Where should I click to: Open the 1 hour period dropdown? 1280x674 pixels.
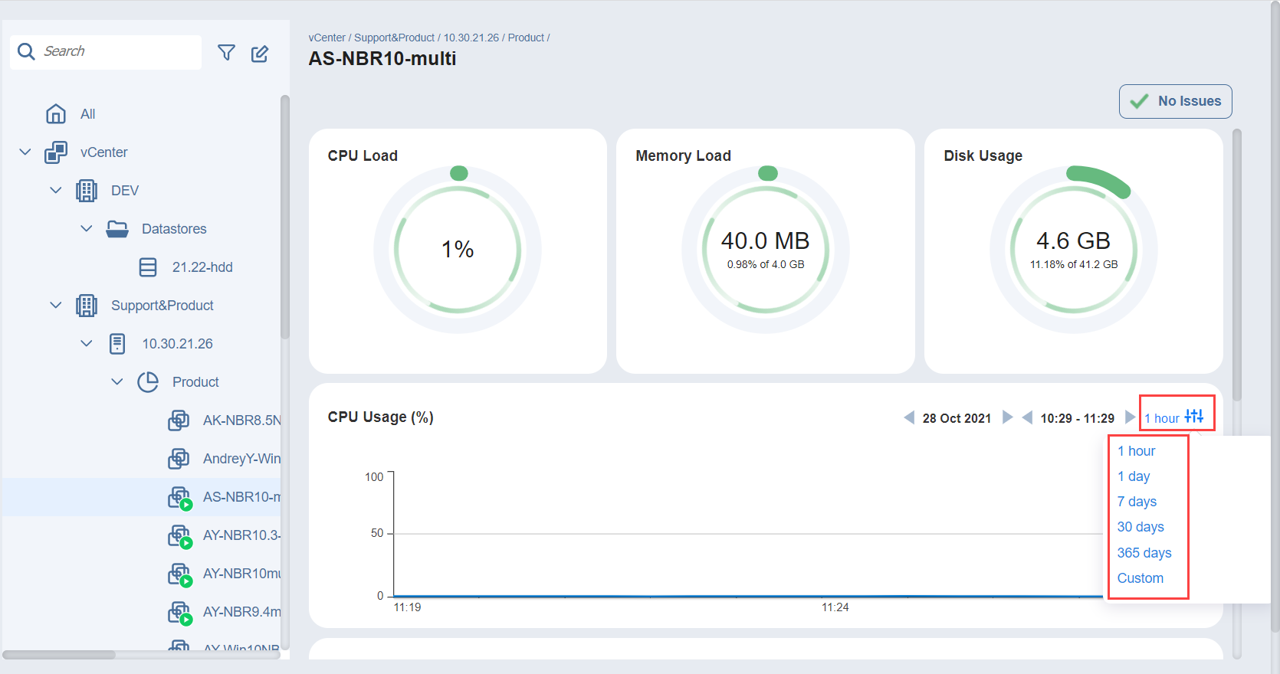click(1161, 418)
